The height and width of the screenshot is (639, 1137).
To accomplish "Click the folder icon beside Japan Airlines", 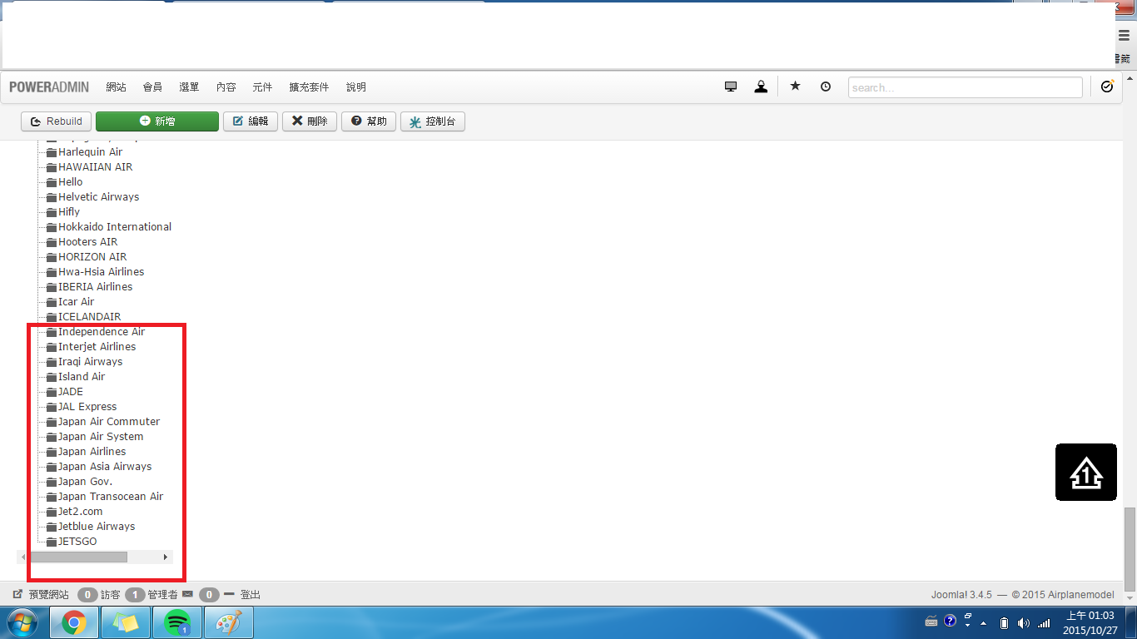I will [x=52, y=452].
